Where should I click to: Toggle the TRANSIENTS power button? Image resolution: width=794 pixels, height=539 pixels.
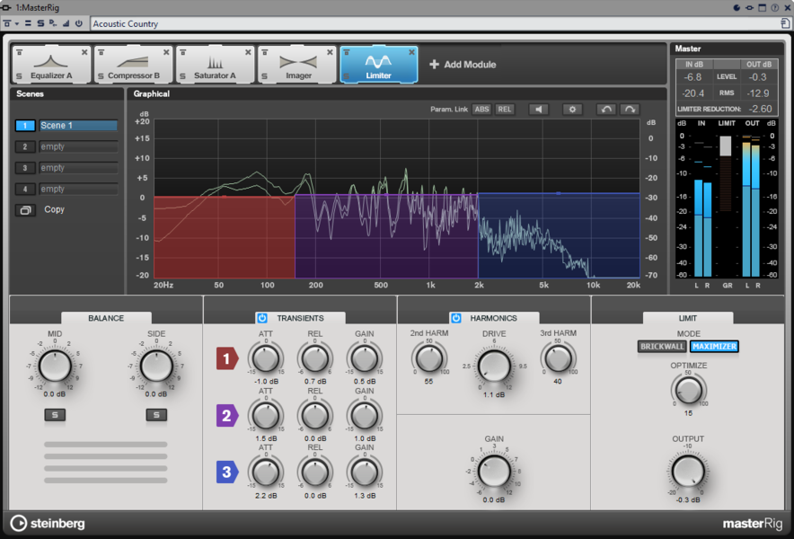[x=262, y=318]
